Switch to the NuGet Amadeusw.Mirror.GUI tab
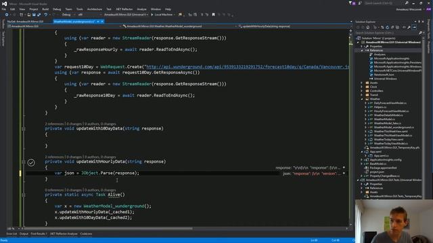The width and height of the screenshot is (433, 243). (26, 22)
